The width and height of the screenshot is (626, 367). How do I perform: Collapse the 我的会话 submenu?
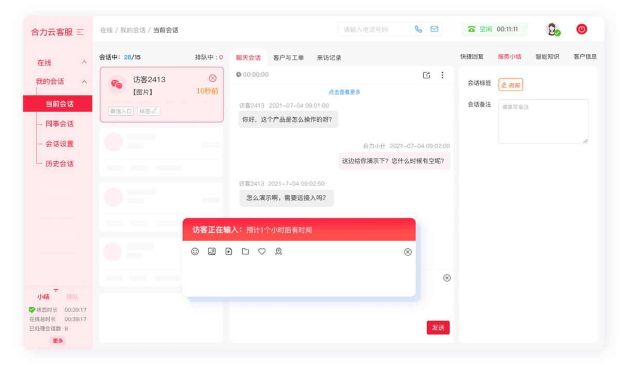point(84,82)
